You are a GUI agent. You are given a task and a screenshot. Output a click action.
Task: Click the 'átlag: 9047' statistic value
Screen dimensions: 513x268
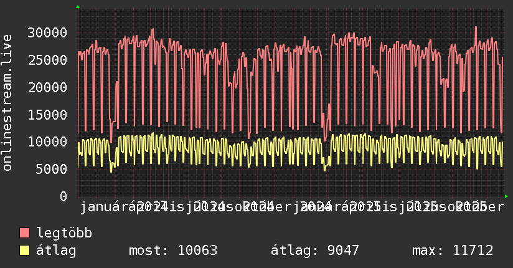tap(315, 251)
